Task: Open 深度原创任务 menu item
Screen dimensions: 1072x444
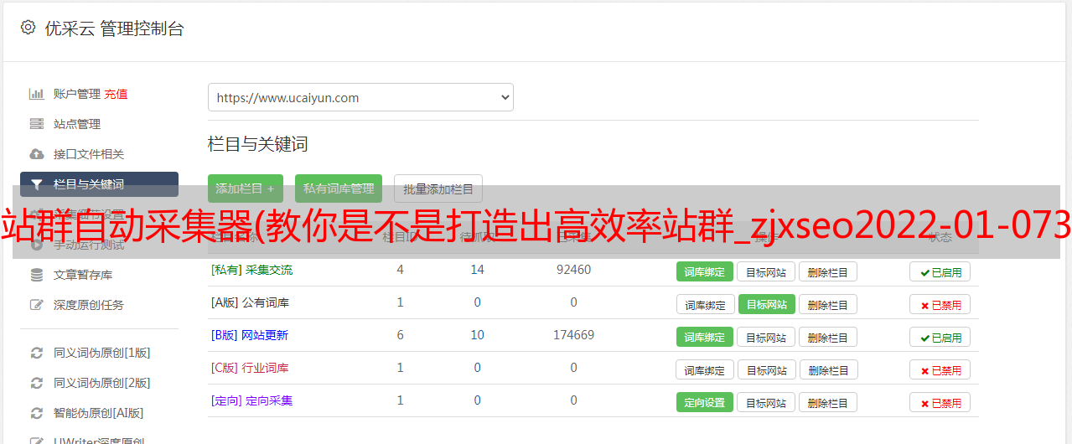Action: tap(89, 305)
